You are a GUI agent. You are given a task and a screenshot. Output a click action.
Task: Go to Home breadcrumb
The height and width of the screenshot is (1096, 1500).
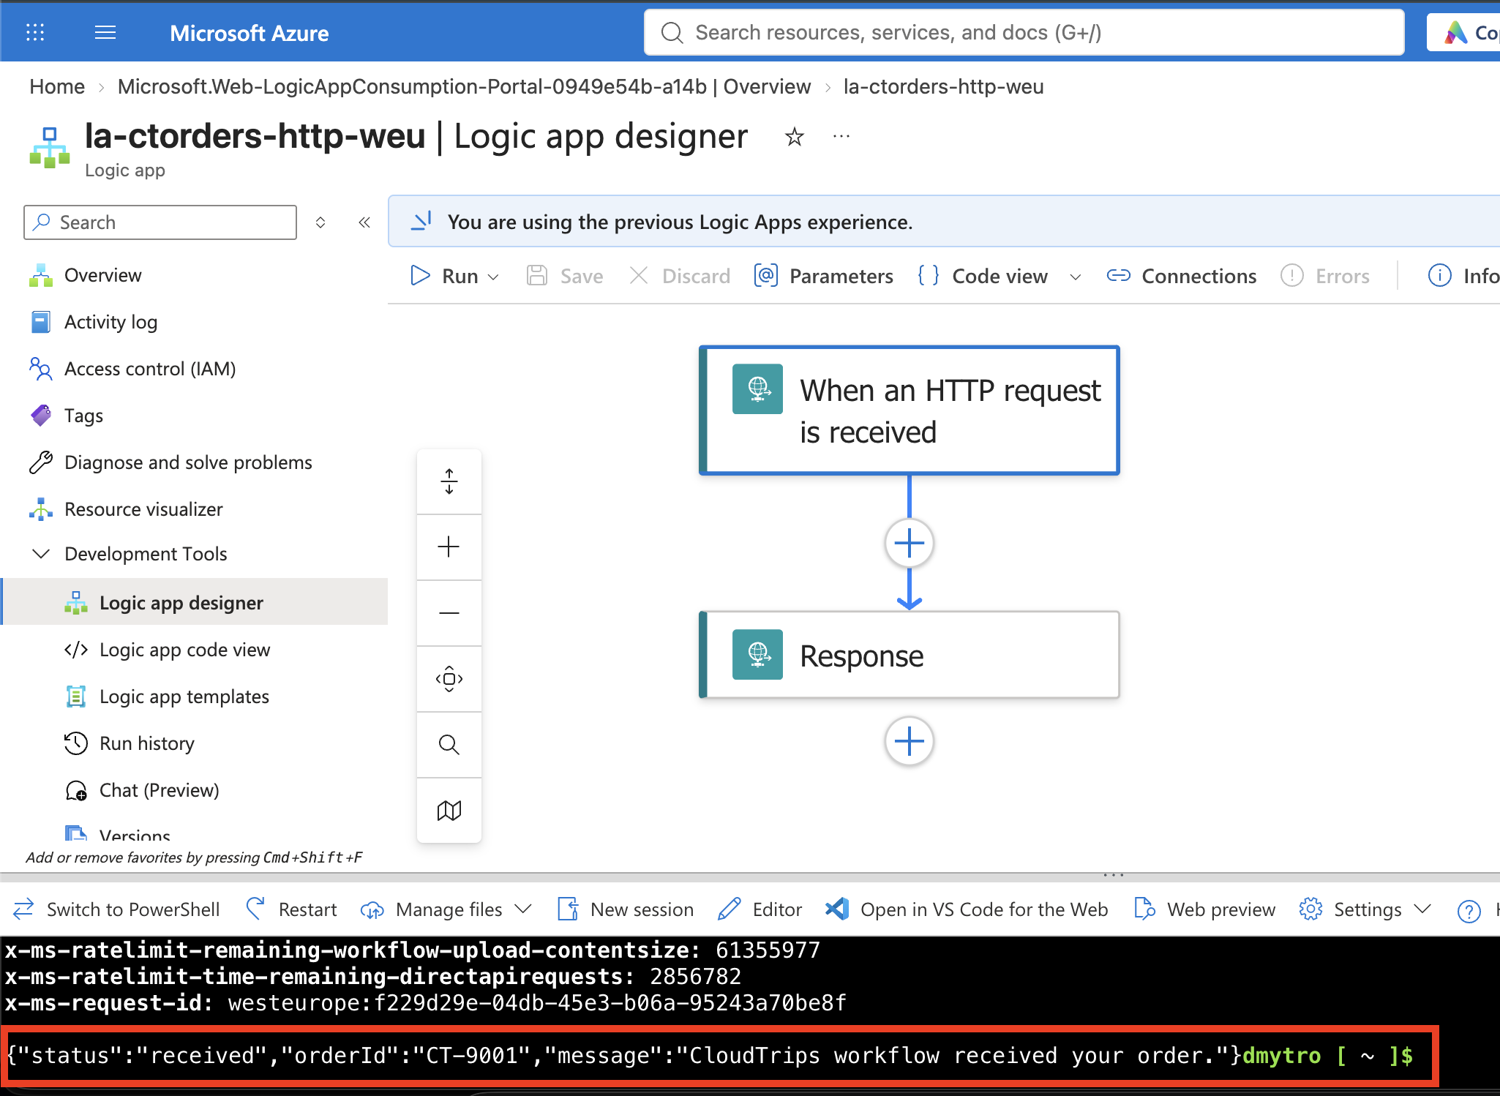click(x=57, y=86)
